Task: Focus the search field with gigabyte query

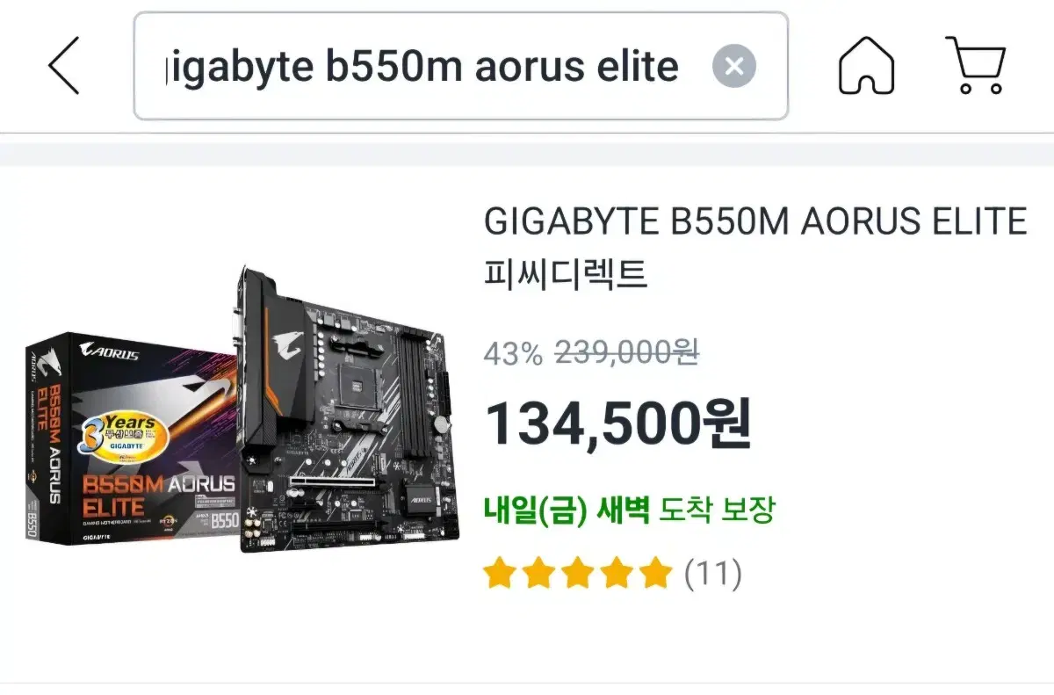Action: 461,66
